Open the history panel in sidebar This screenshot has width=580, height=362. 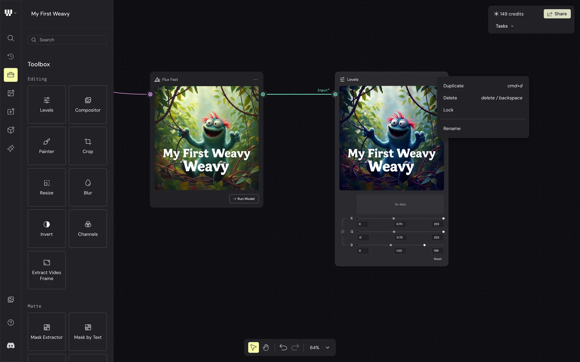[11, 56]
